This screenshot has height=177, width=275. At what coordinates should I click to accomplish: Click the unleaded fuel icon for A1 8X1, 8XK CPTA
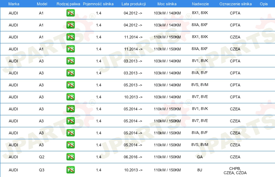coord(70,13)
